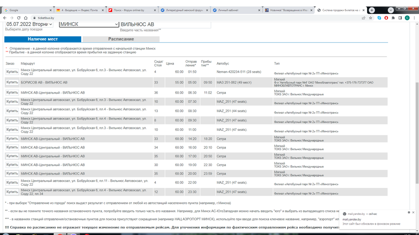
Task: Click Купить for БОРИСОВ АВ - ВИЛЬНЮС АВ
Action: click(x=12, y=82)
